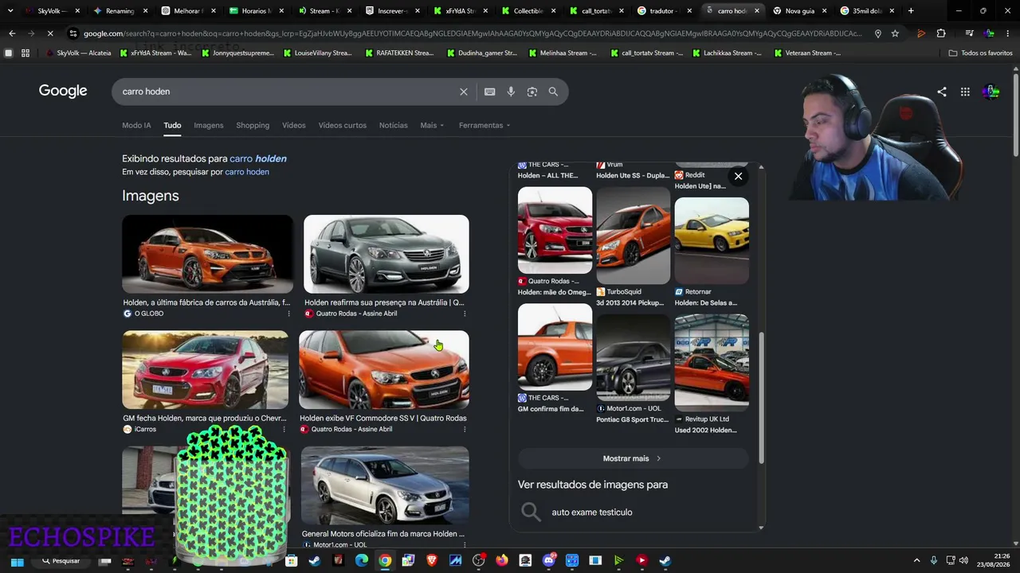Open the 'Melinhaa Stream' bookmark

point(563,53)
